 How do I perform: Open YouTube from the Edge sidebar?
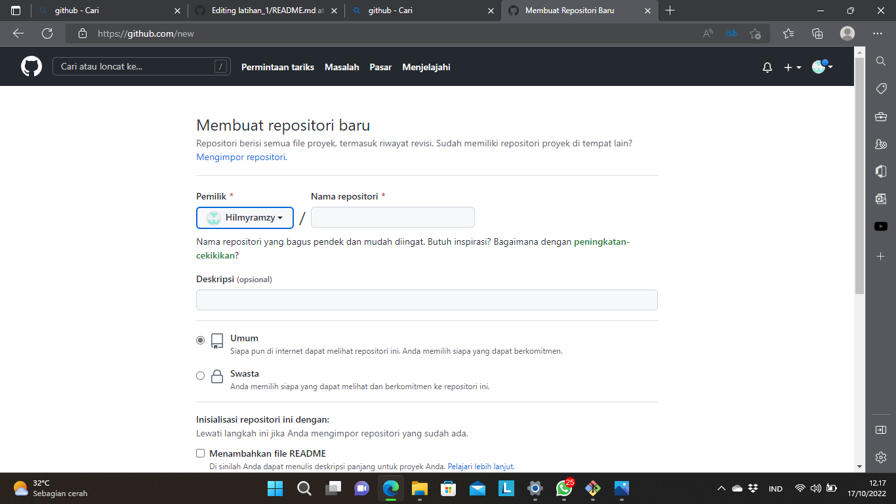881,225
